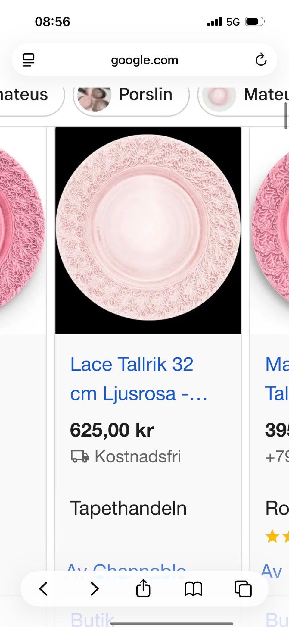Tap the Kostnadsfri delivery truck icon

coord(79,456)
